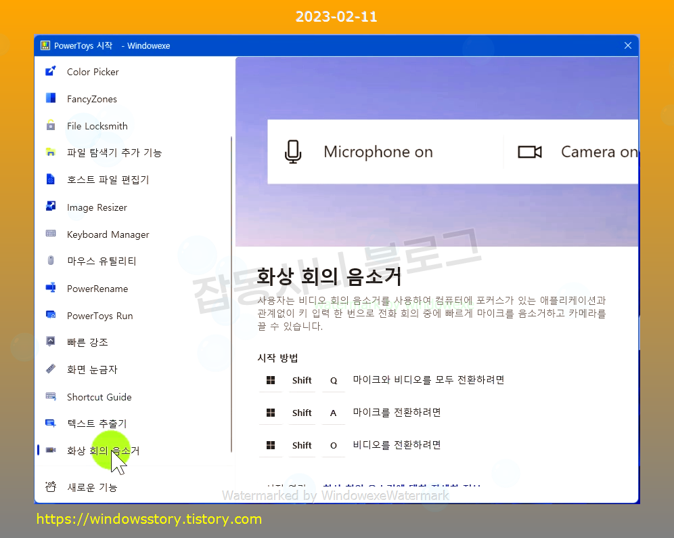Select 파일 탐색기 추가 기능 entry

133,152
